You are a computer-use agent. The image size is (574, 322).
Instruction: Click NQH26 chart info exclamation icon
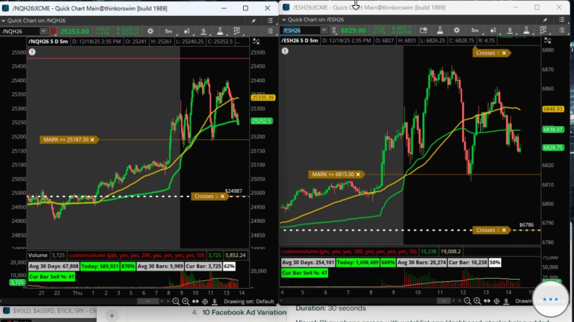pyautogui.click(x=33, y=52)
